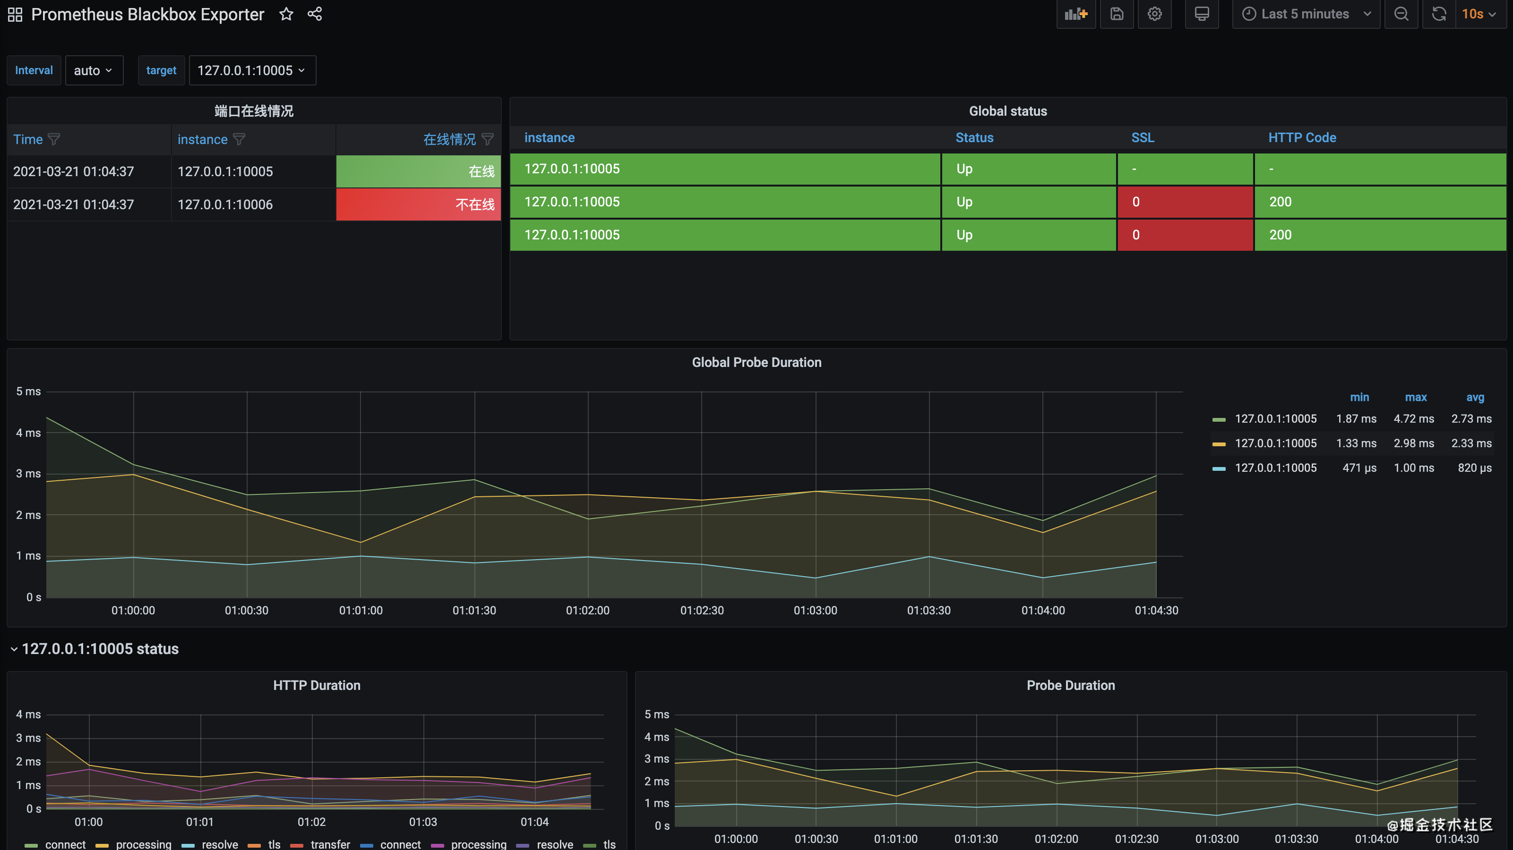Open dashboard settings gear
The width and height of the screenshot is (1513, 850).
click(x=1154, y=14)
